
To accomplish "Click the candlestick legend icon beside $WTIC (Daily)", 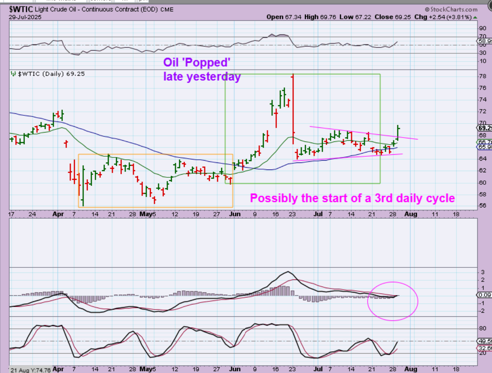I will (14, 74).
